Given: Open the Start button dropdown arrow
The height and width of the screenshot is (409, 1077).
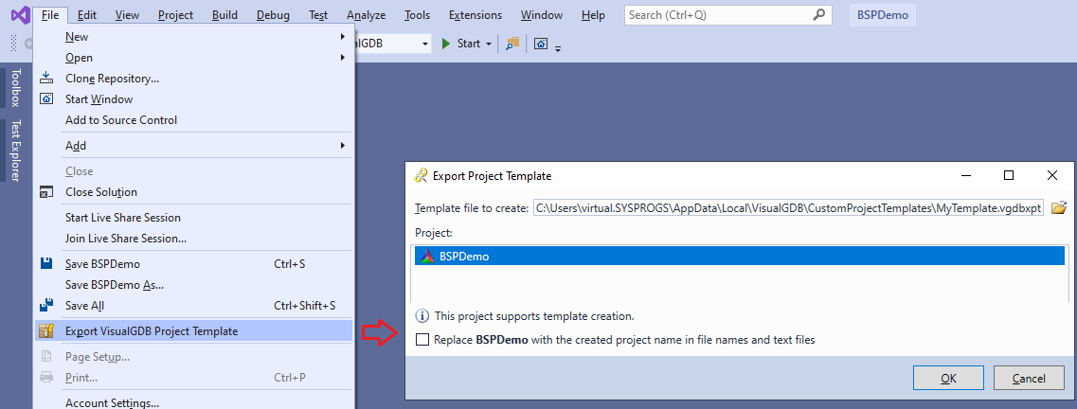Looking at the screenshot, I should pos(489,44).
